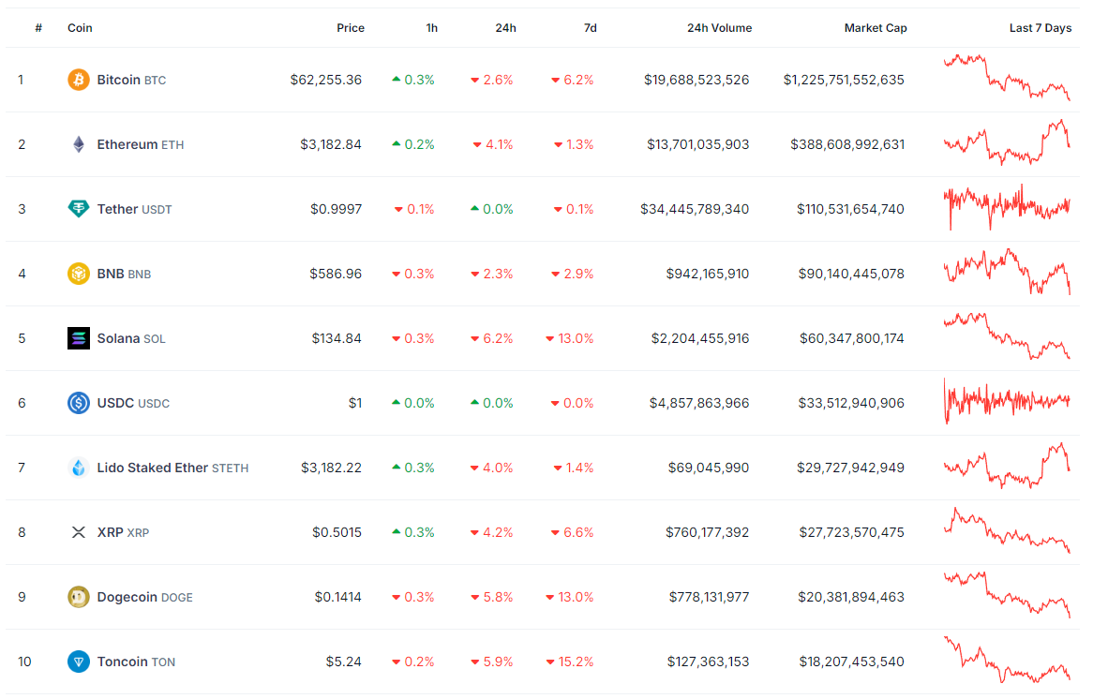Open the Ethereum coin name link
Screen dimensions: 1093x699
pos(127,144)
